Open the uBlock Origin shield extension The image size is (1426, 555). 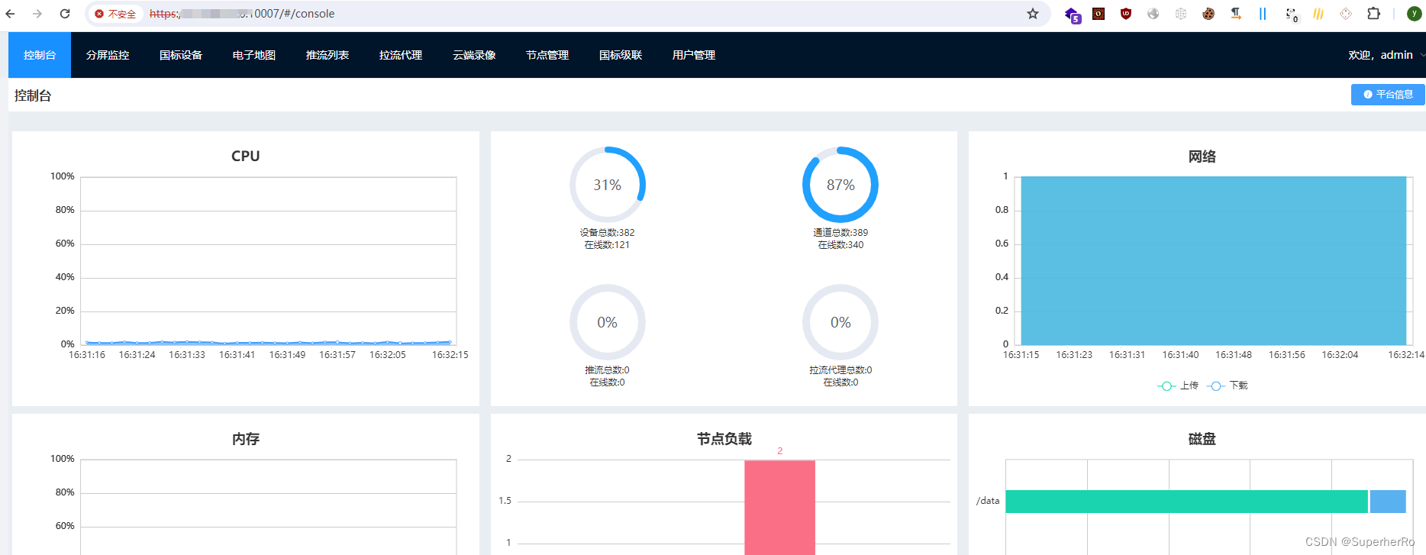[x=1126, y=14]
